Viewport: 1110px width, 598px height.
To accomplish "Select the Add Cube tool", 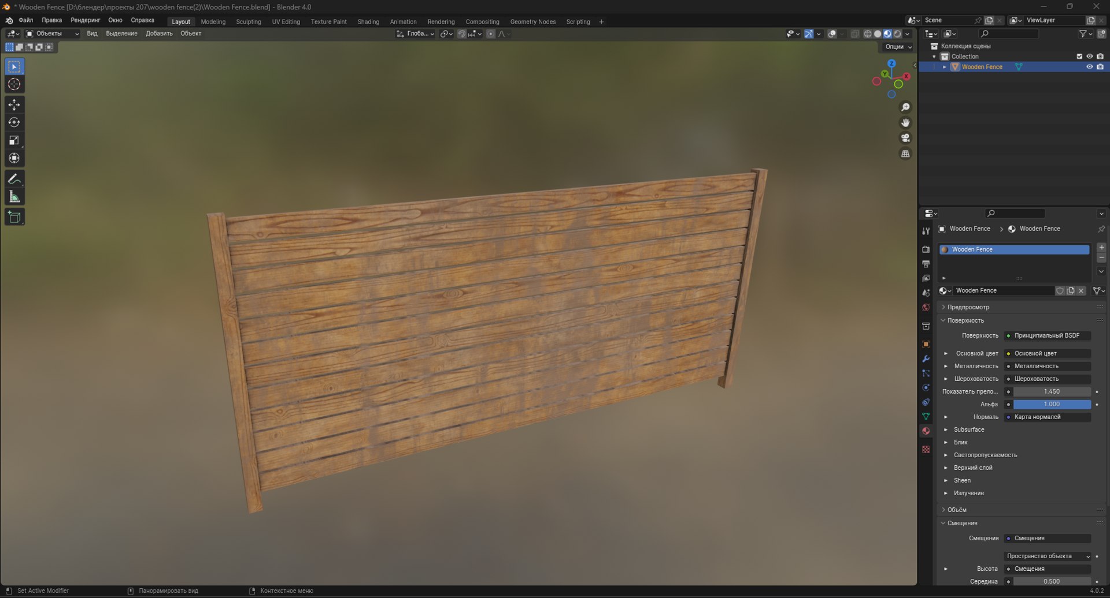I will point(14,217).
